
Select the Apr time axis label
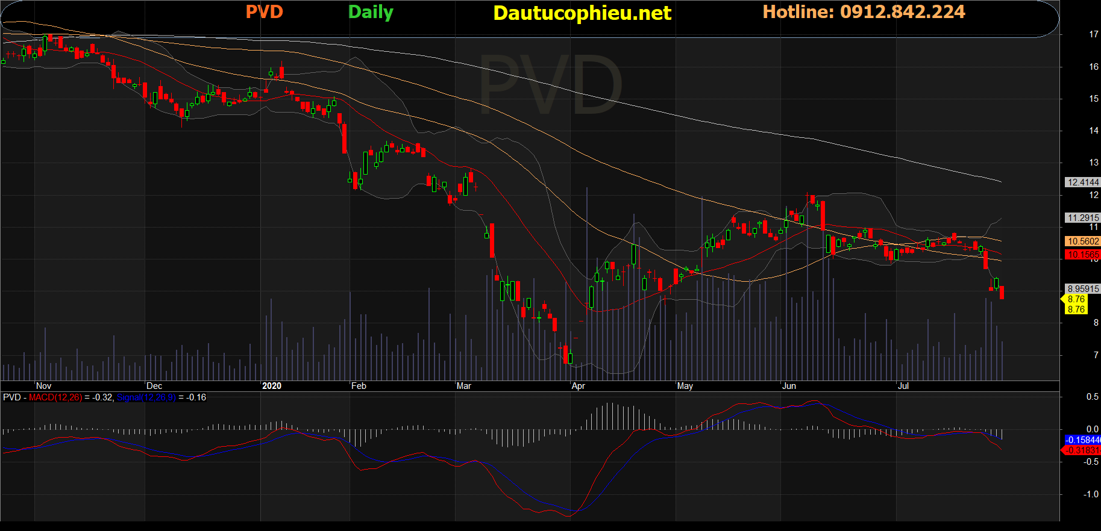(578, 386)
